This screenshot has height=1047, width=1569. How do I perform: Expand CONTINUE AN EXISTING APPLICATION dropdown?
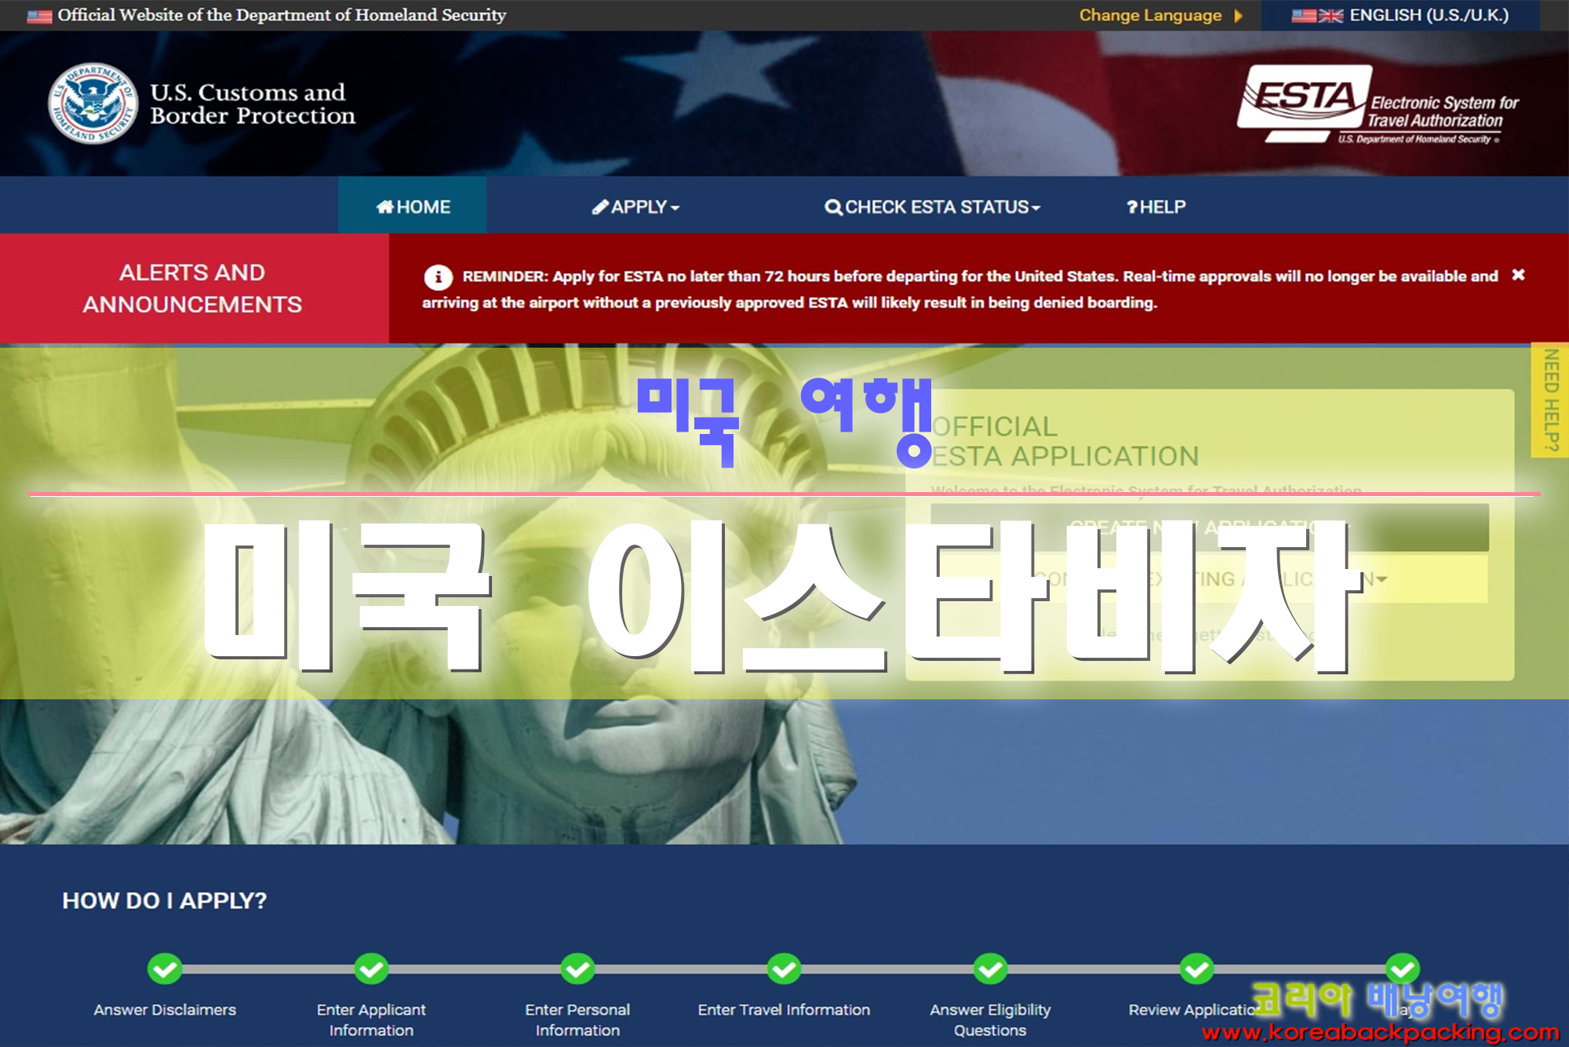1210,579
